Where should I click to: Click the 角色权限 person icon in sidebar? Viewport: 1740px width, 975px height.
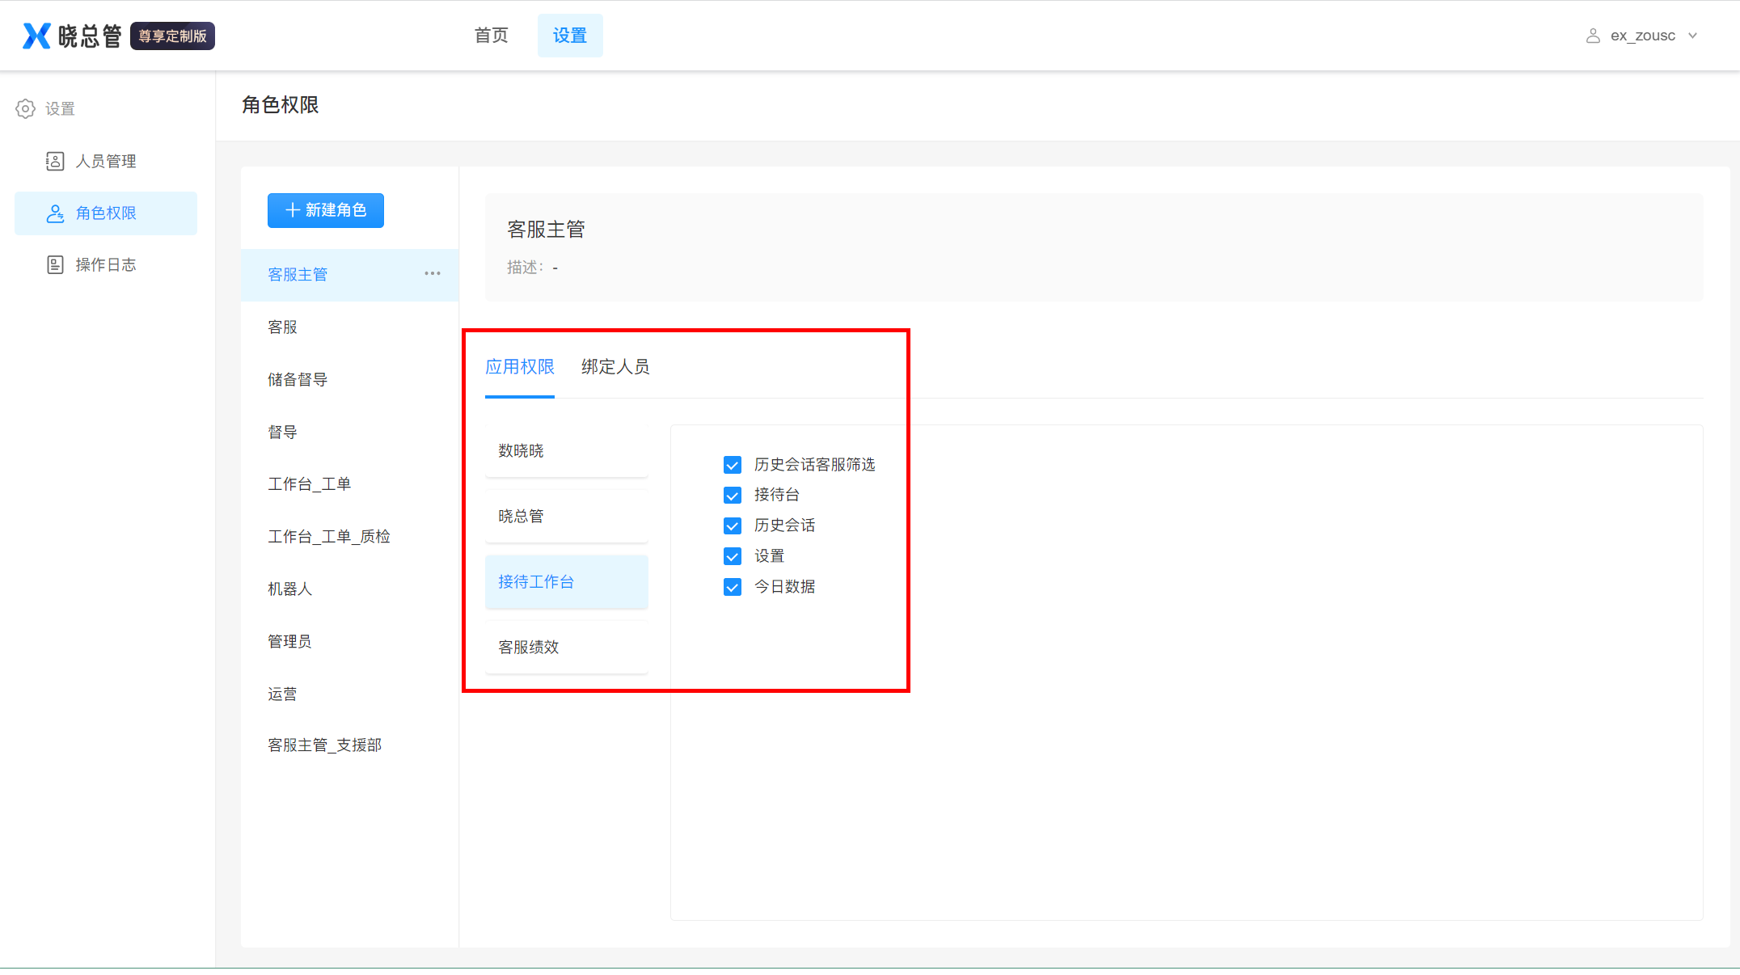[55, 213]
